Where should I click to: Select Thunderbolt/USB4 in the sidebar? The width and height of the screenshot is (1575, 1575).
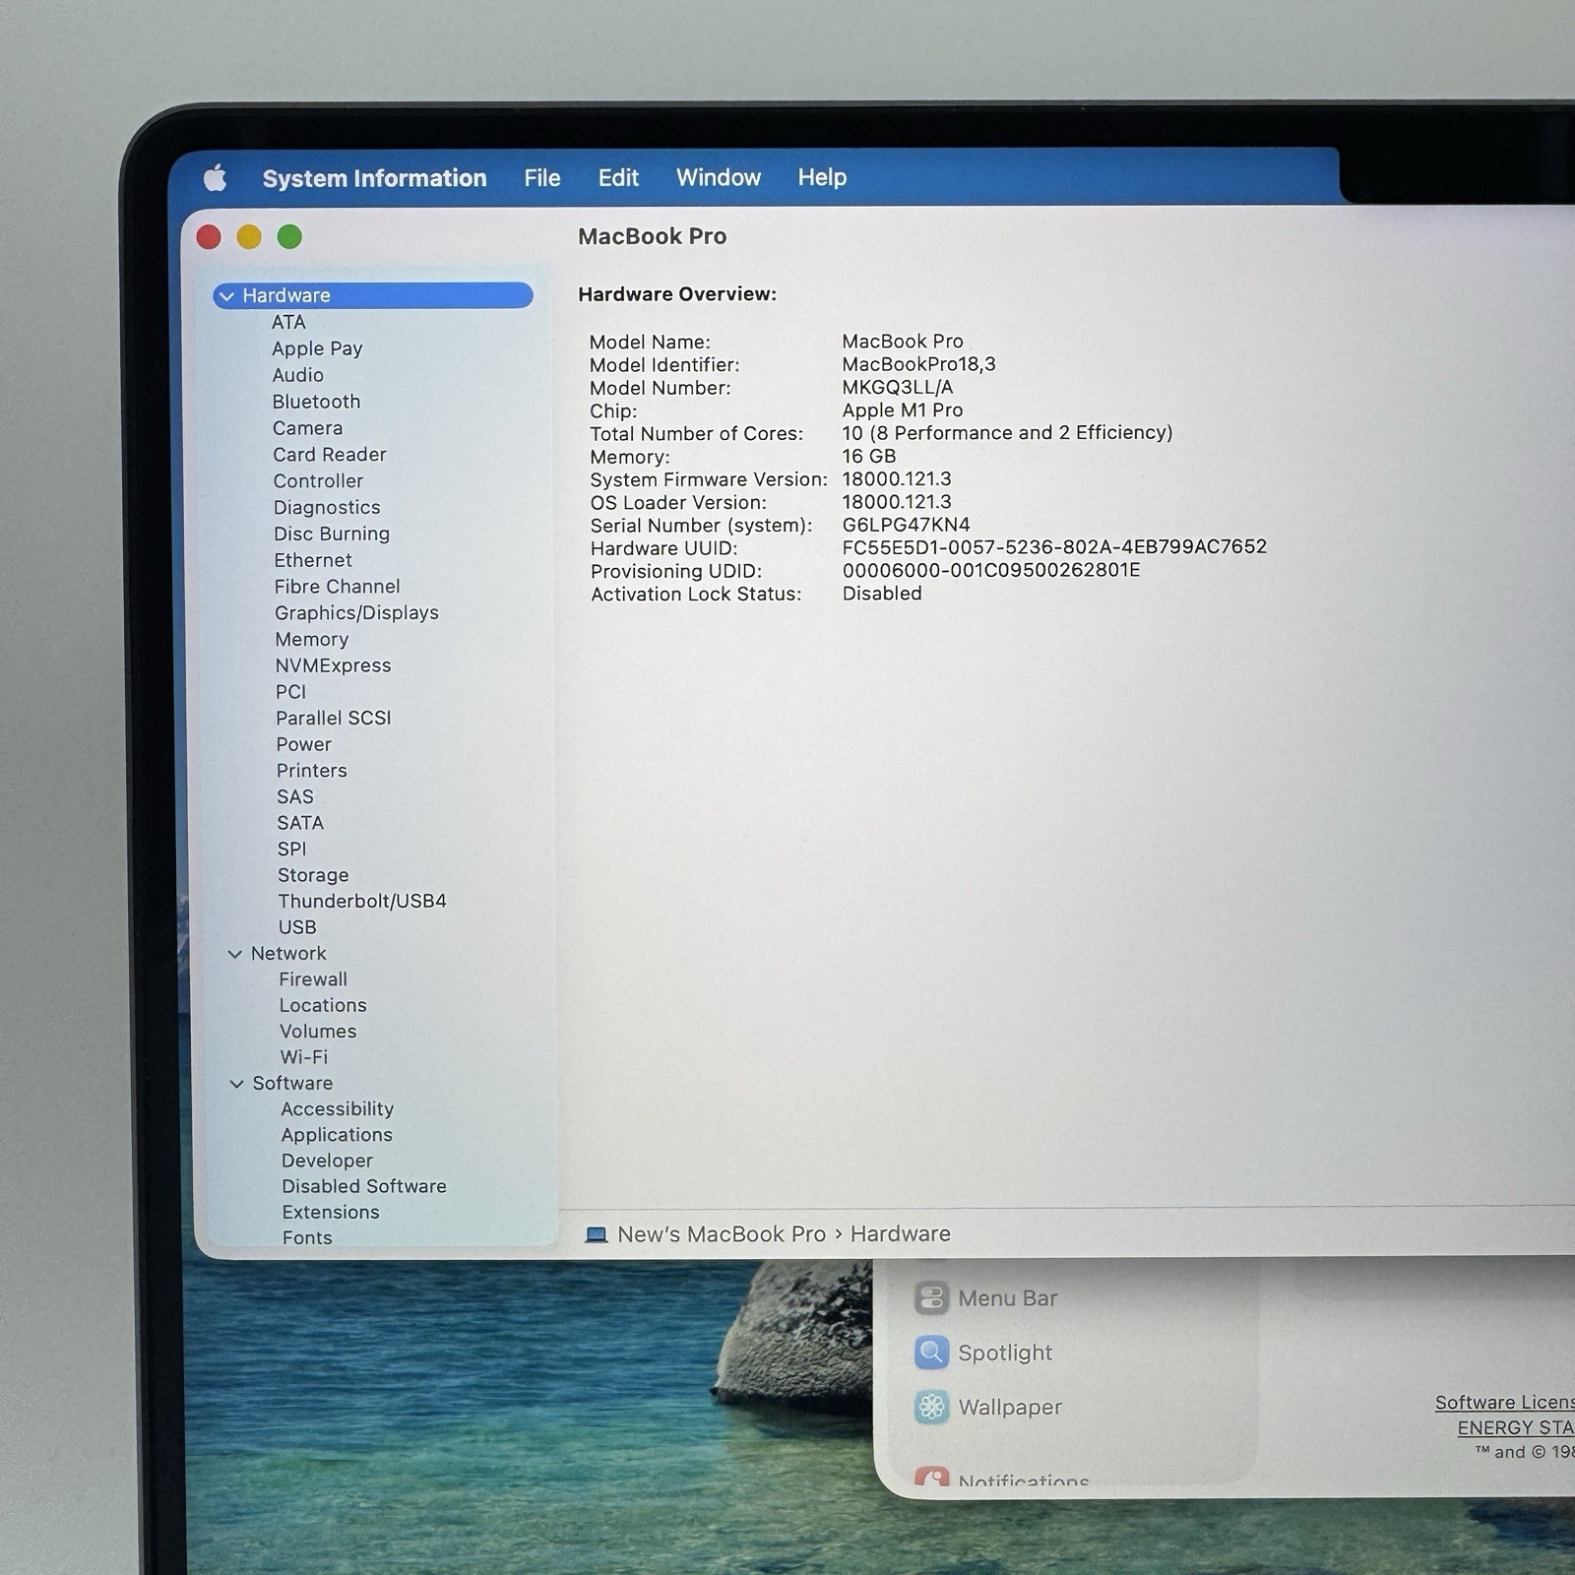[362, 902]
